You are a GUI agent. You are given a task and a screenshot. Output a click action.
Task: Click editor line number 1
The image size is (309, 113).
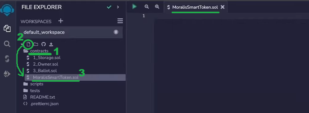click(144, 16)
